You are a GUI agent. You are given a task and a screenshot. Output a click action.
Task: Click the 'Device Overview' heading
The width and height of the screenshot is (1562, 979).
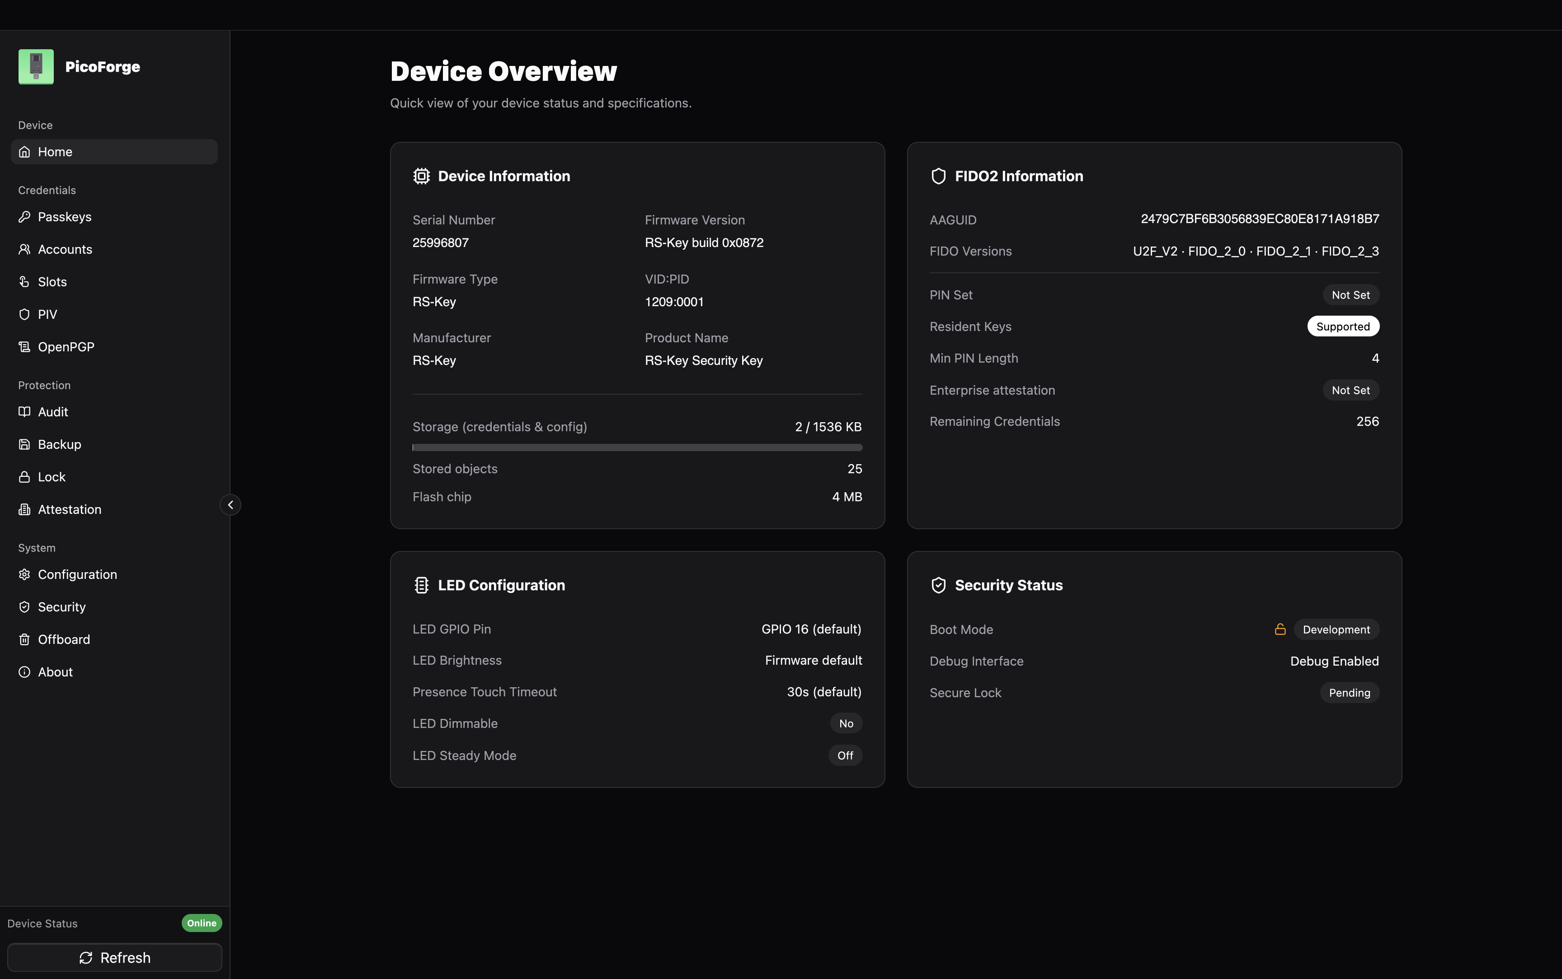pyautogui.click(x=503, y=71)
